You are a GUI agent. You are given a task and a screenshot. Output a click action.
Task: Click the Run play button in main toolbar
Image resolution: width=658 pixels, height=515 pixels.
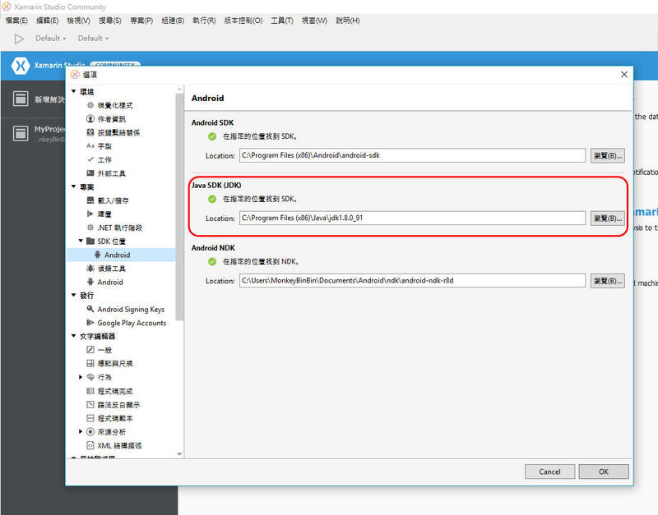point(19,39)
